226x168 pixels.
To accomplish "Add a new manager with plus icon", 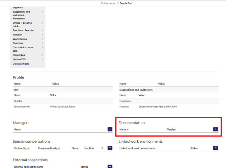I will [x=110, y=129].
